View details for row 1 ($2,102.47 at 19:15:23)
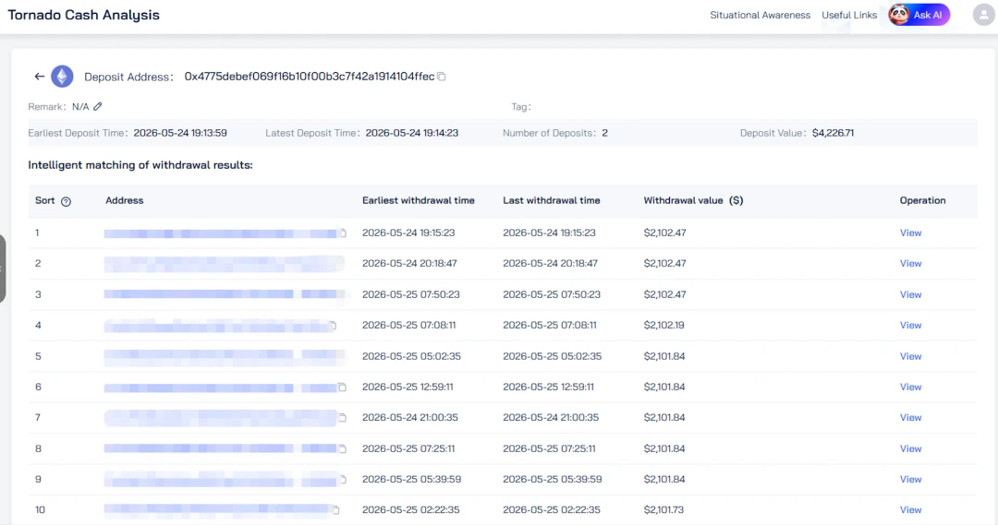998x525 pixels. pos(910,233)
